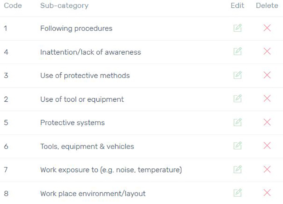Image resolution: width=283 pixels, height=204 pixels.
Task: Delete Use of tool or equipment
Action: point(267,98)
